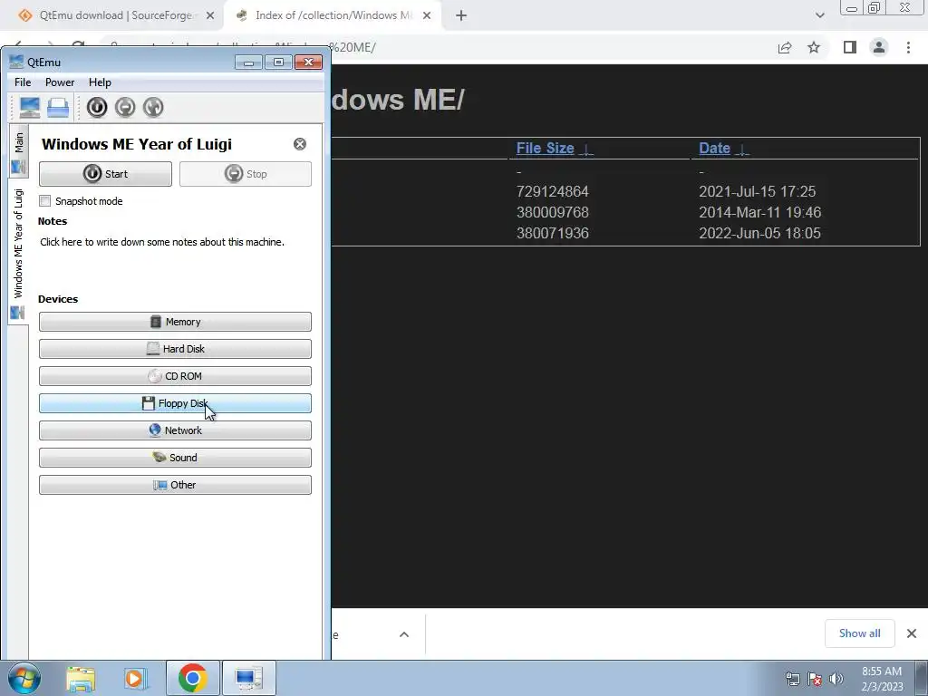This screenshot has height=696, width=928.
Task: Switch to the Main vertical tab
Action: coord(18,151)
